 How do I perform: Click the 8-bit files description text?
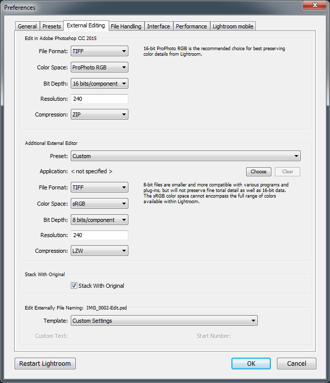pyautogui.click(x=216, y=193)
